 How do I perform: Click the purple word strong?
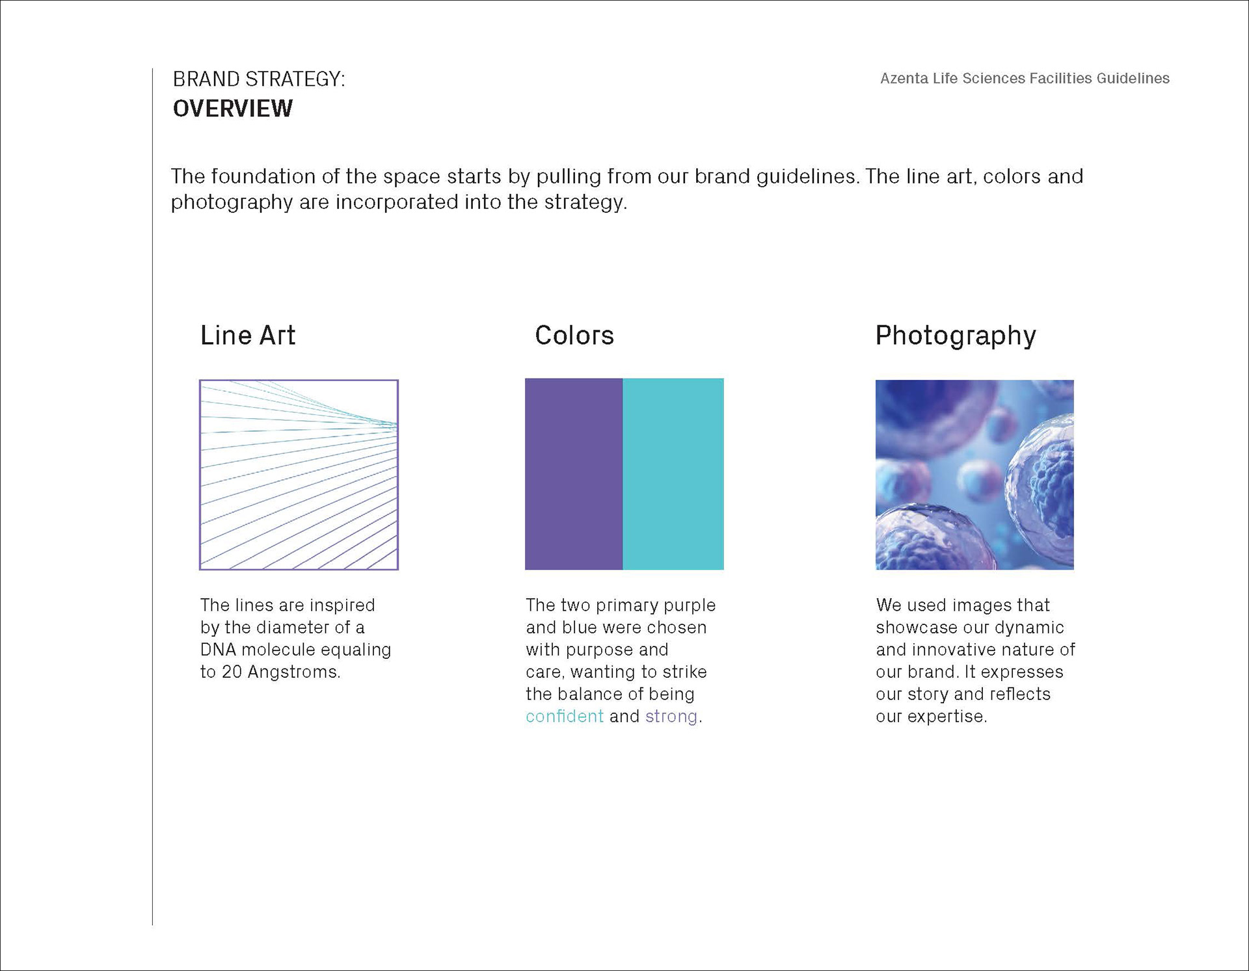point(671,717)
